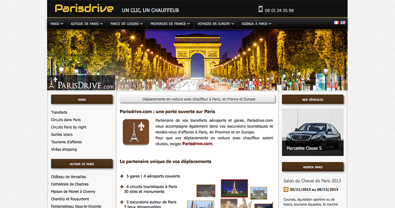The image size is (395, 208).
Task: Open Château de Versailles link
Action: click(x=68, y=177)
